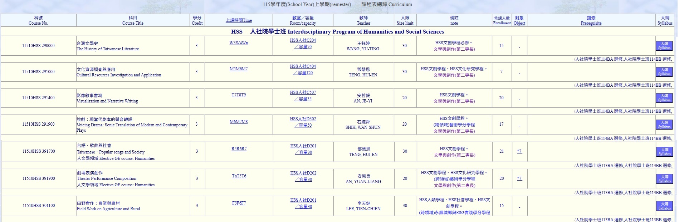
Task: Click teacher name AN, JE-YI
Action: coord(363,101)
